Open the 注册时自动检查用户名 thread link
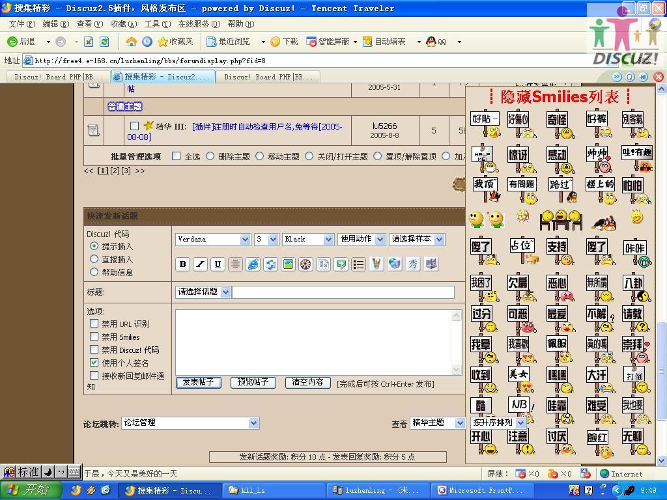The height and width of the screenshot is (500, 667). pyautogui.click(x=234, y=132)
